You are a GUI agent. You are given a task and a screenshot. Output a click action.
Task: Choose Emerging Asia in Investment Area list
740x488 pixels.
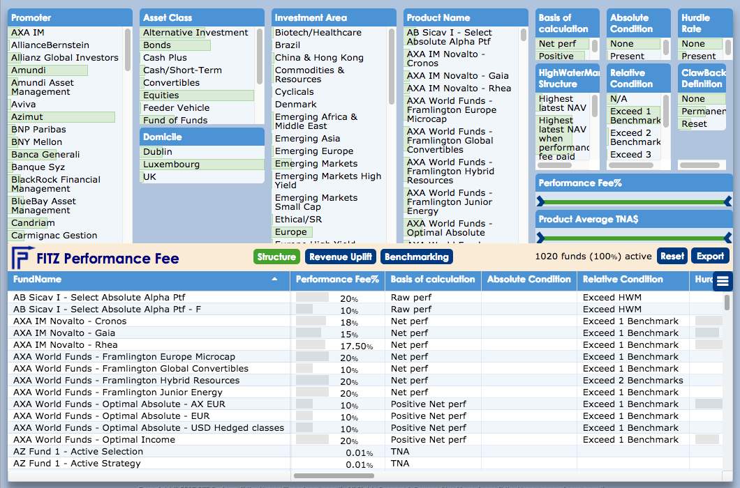pos(307,139)
